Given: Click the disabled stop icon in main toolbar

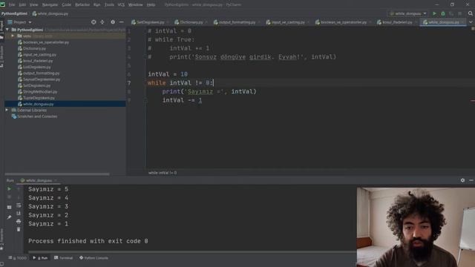Looking at the screenshot, I should click(460, 13).
